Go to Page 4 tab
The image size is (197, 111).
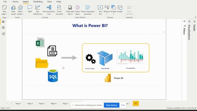pos(54,104)
